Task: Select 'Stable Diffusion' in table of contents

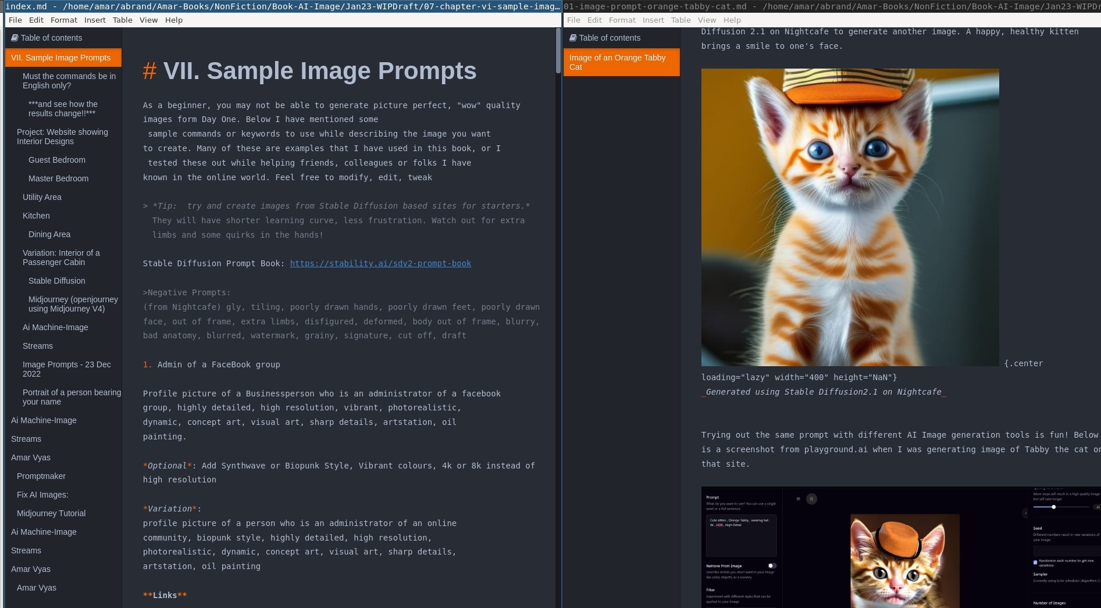Action: [57, 281]
